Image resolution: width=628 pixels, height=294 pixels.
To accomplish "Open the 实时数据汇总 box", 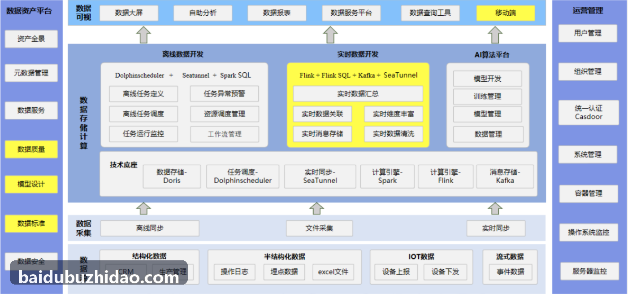I will (x=358, y=94).
